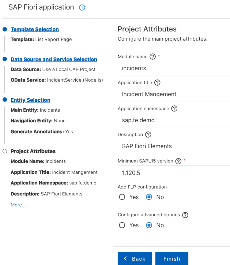The height and width of the screenshot is (265, 230).
Task: Click the Back button
Action: [x=135, y=258]
